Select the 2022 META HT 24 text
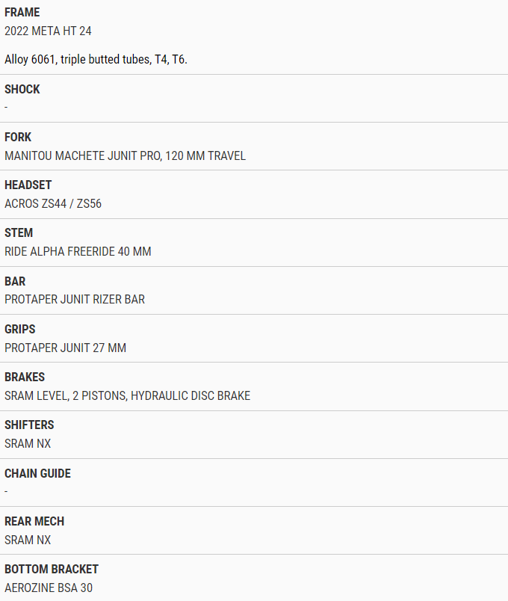 48,31
